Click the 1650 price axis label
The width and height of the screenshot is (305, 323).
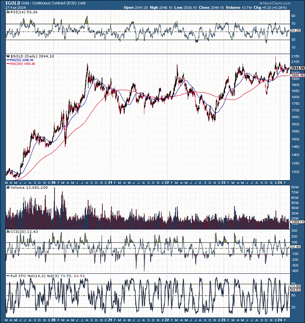pyautogui.click(x=295, y=117)
